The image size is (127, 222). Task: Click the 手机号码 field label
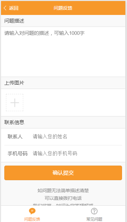[18, 153]
